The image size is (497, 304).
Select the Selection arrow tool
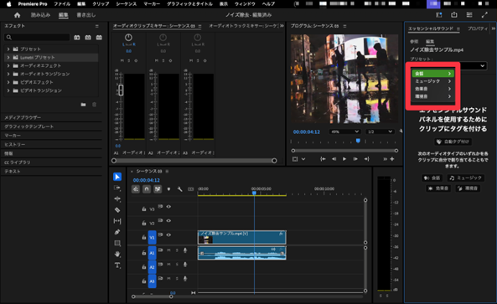pyautogui.click(x=117, y=177)
